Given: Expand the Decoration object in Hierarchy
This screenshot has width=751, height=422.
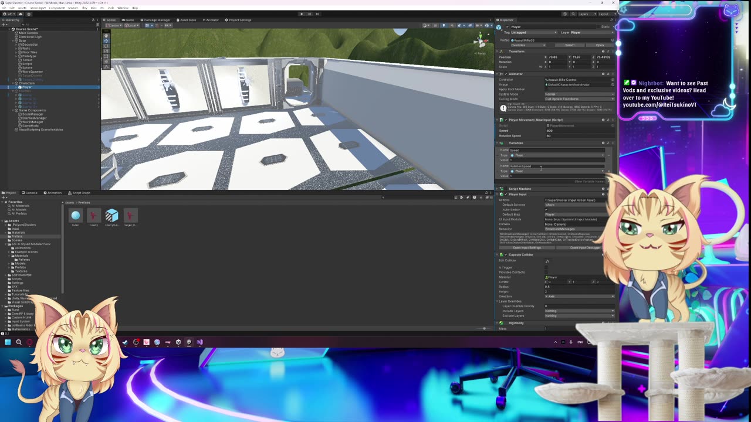Looking at the screenshot, I should click(x=17, y=45).
